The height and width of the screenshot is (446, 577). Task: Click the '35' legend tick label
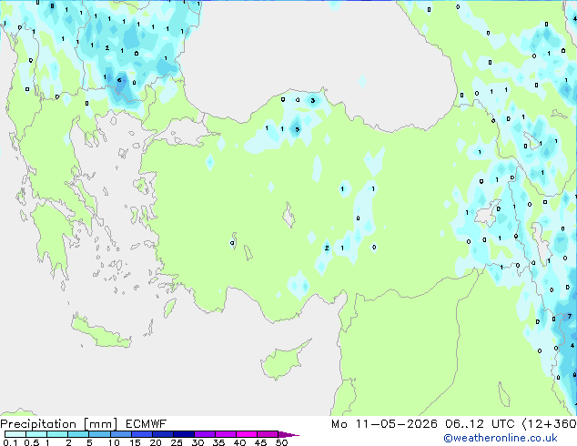(218, 442)
